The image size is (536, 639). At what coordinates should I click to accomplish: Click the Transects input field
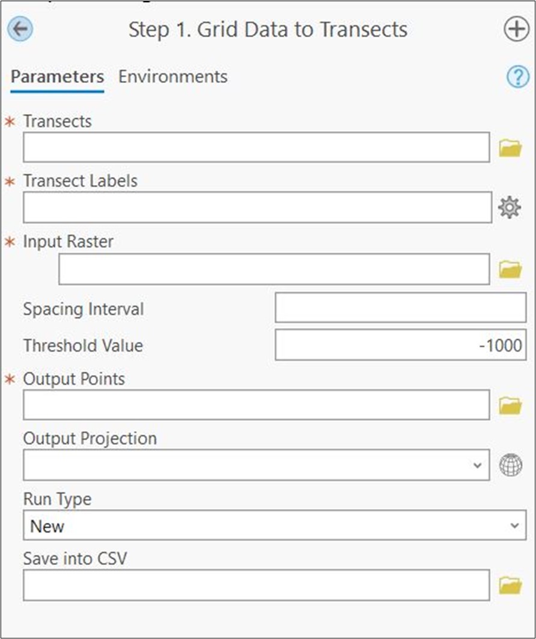click(257, 147)
